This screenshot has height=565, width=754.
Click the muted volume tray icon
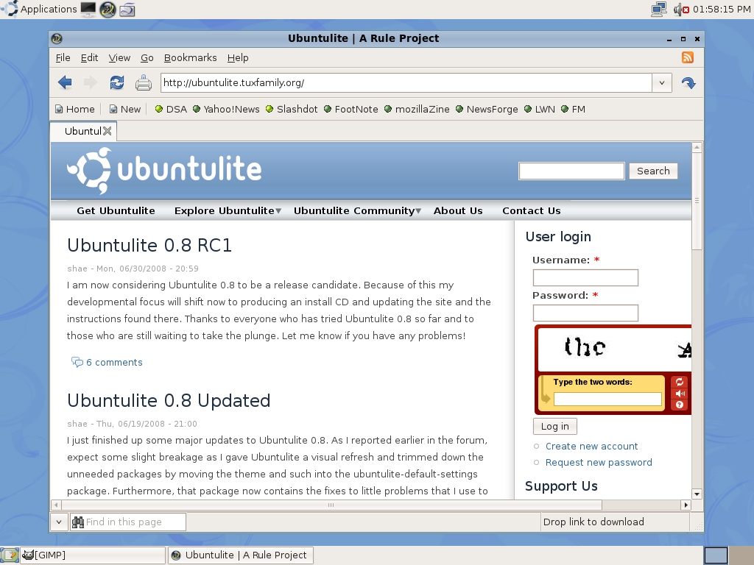tap(681, 9)
